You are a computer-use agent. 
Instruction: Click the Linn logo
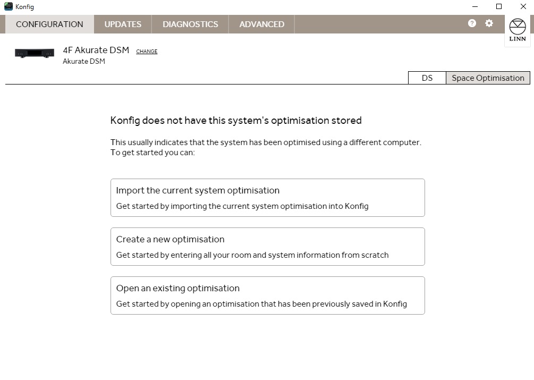(x=518, y=30)
